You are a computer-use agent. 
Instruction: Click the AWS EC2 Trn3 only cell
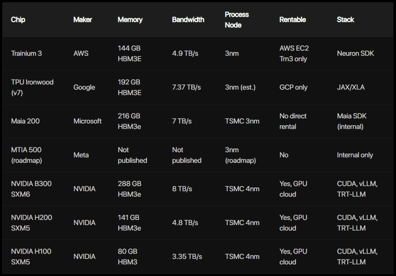click(294, 53)
